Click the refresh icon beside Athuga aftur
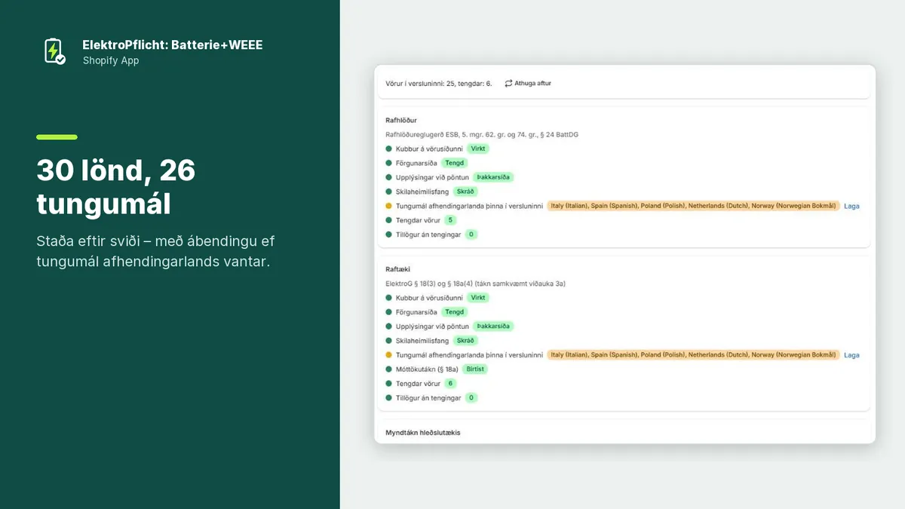 point(508,83)
